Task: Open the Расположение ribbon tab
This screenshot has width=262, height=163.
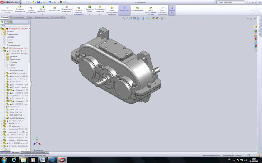Action: point(17,17)
